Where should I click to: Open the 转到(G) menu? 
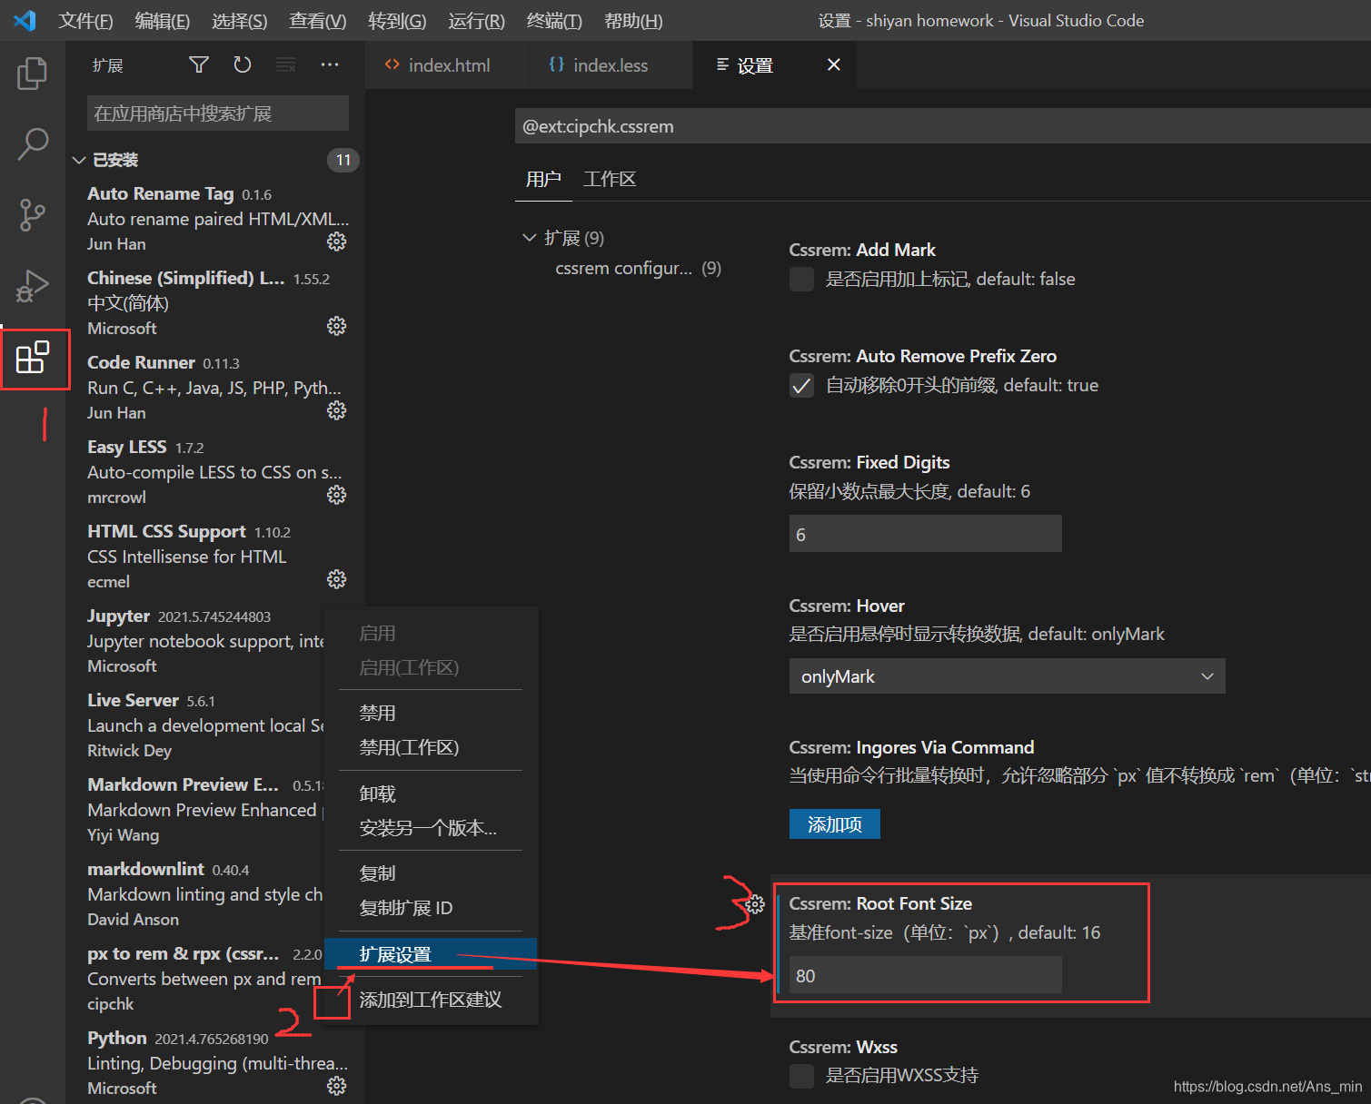pyautogui.click(x=397, y=20)
